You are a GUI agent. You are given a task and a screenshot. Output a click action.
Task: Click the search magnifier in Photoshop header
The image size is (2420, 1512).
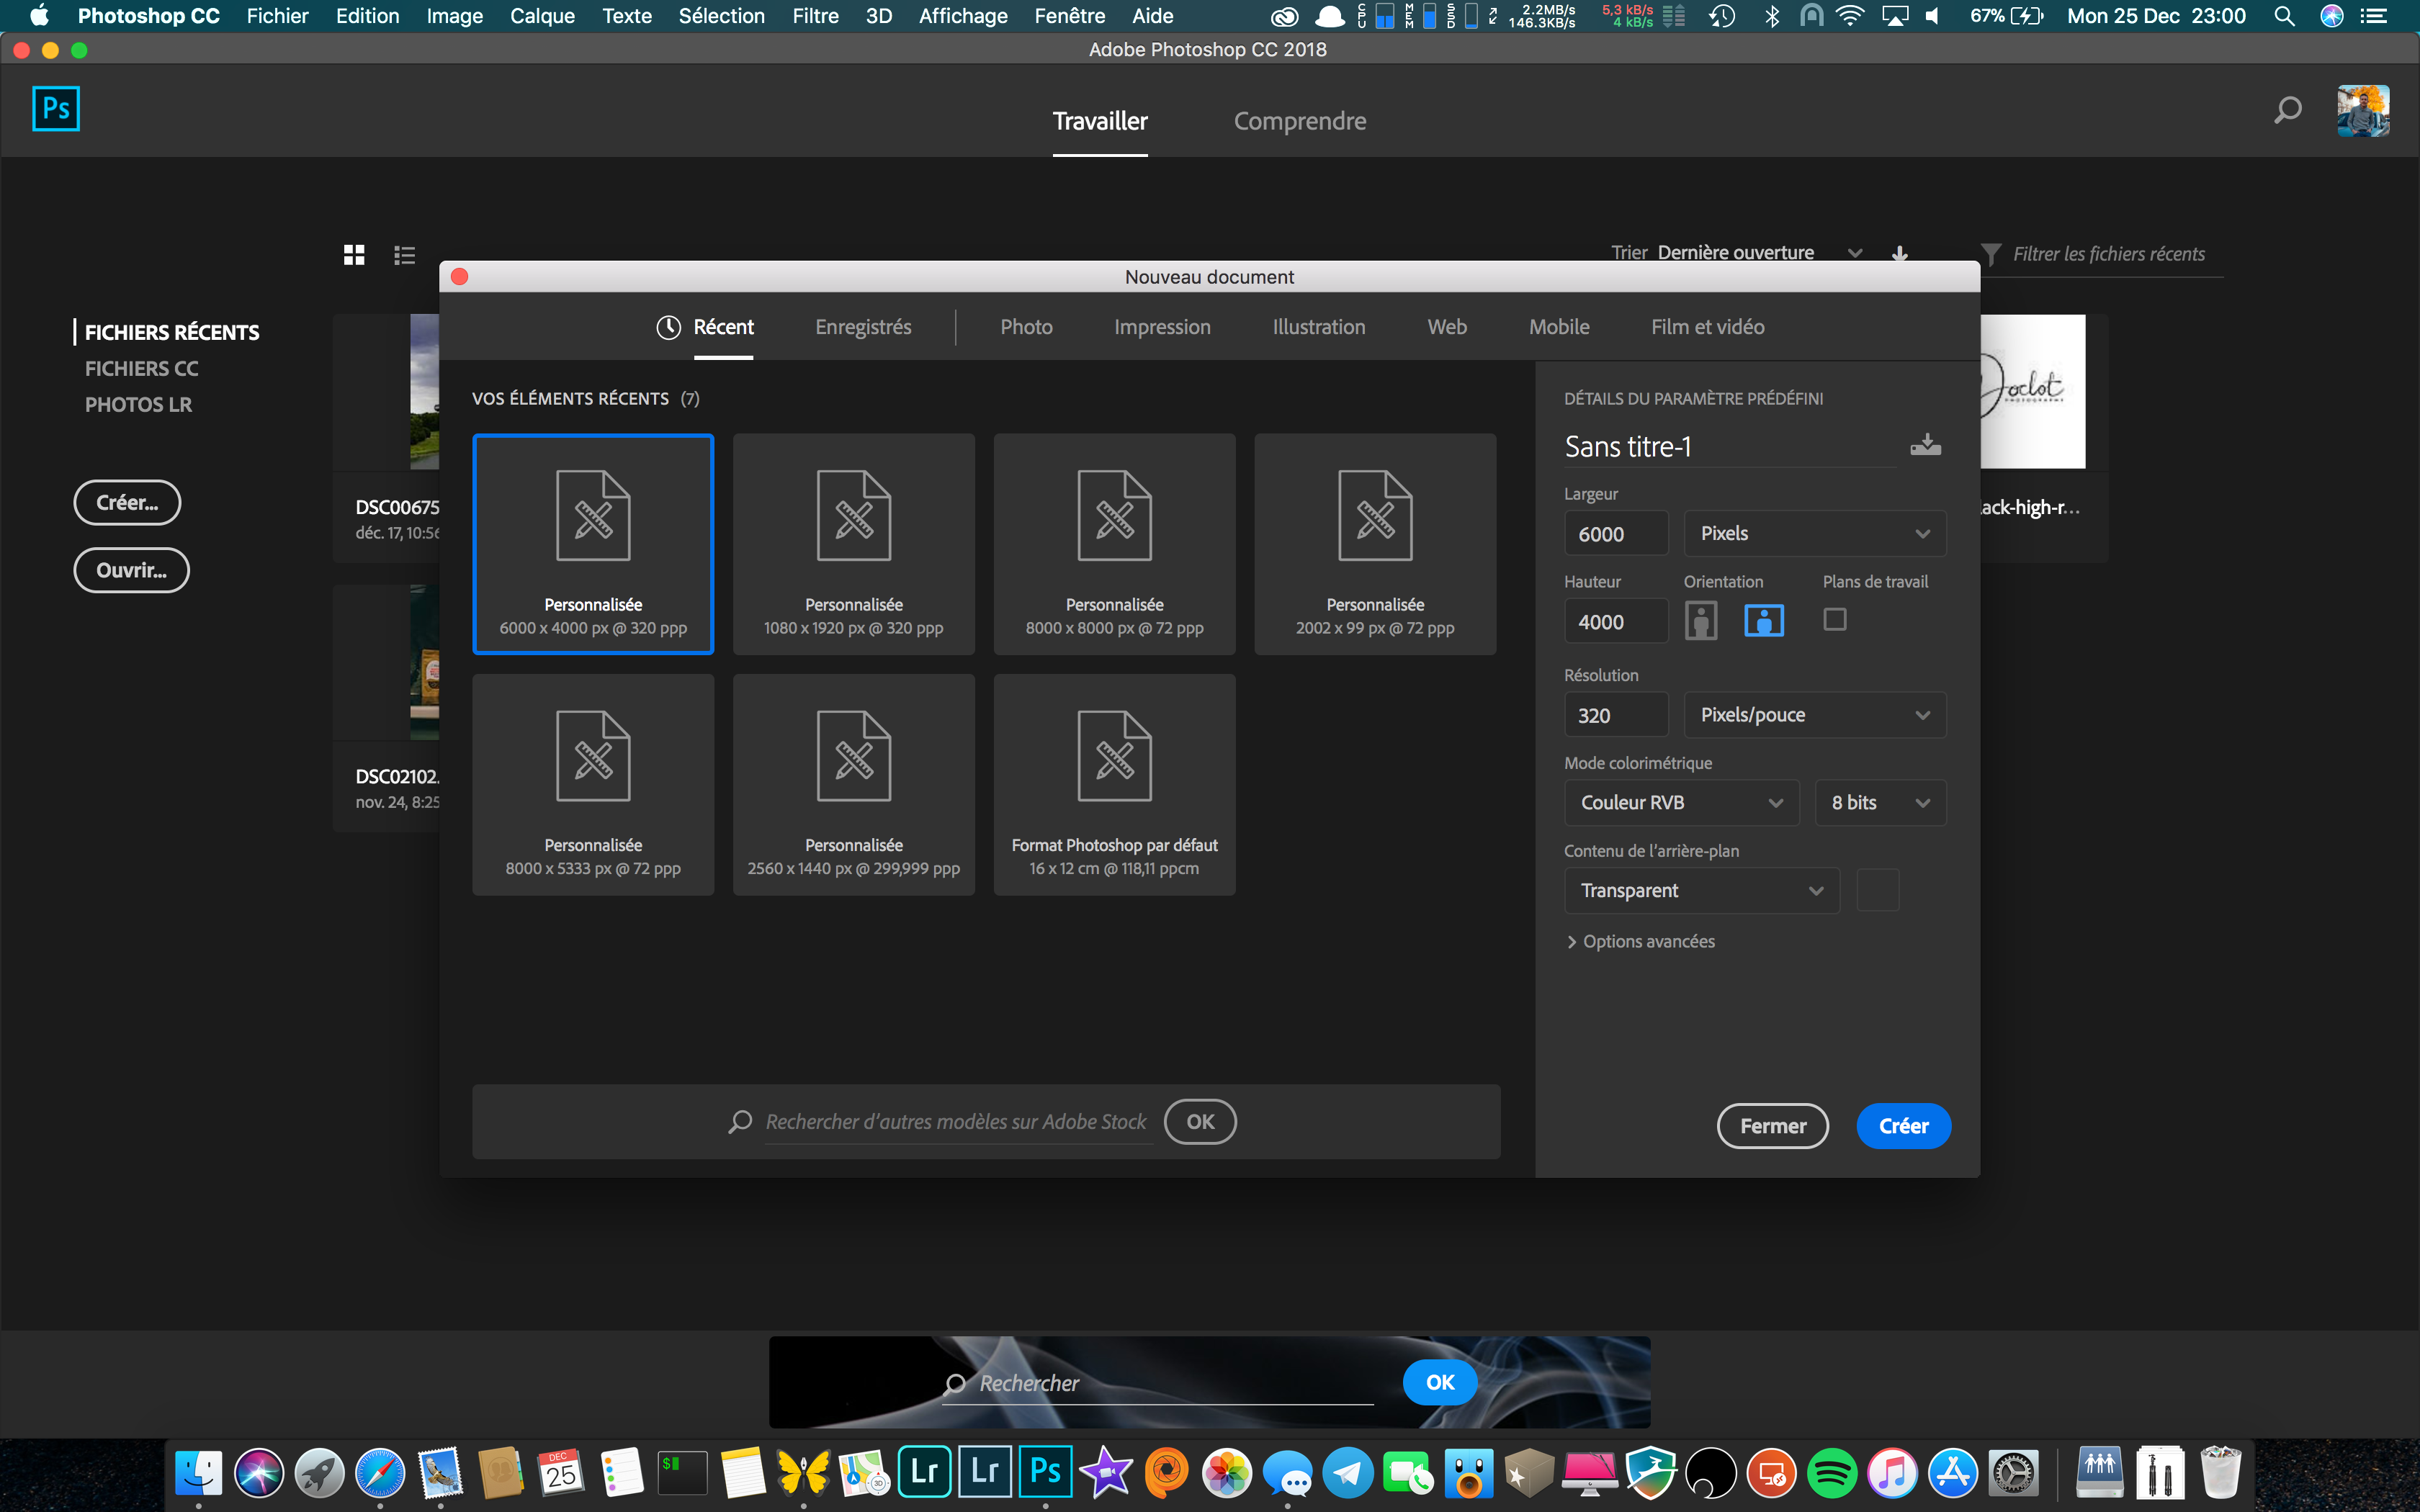click(x=2288, y=109)
